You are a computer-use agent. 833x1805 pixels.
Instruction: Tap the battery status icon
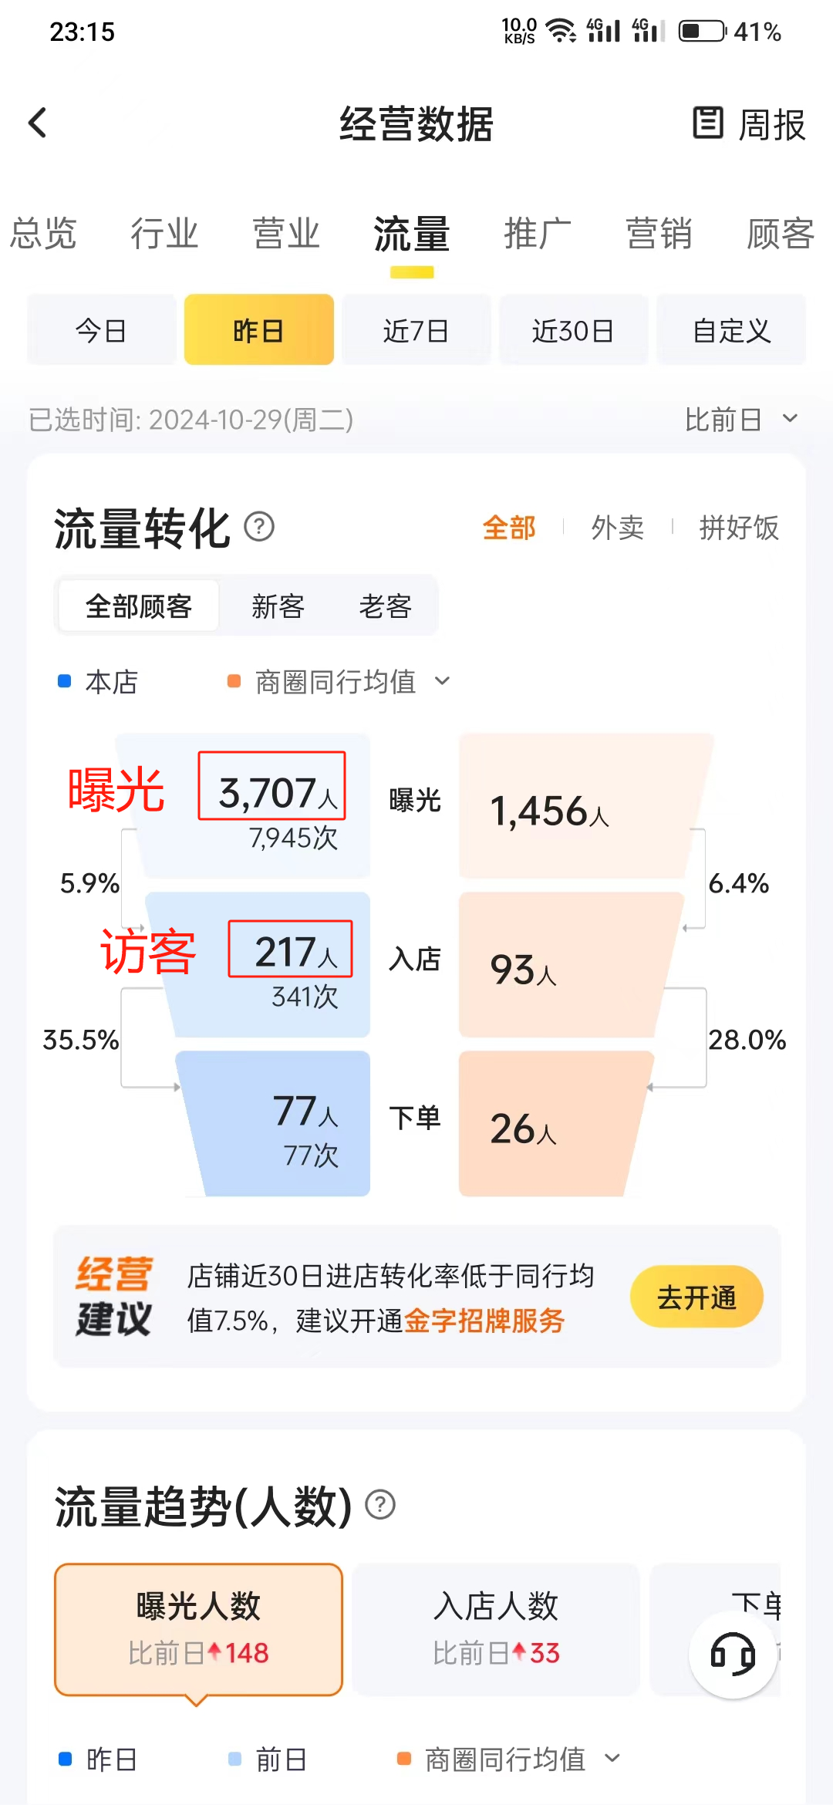(702, 32)
